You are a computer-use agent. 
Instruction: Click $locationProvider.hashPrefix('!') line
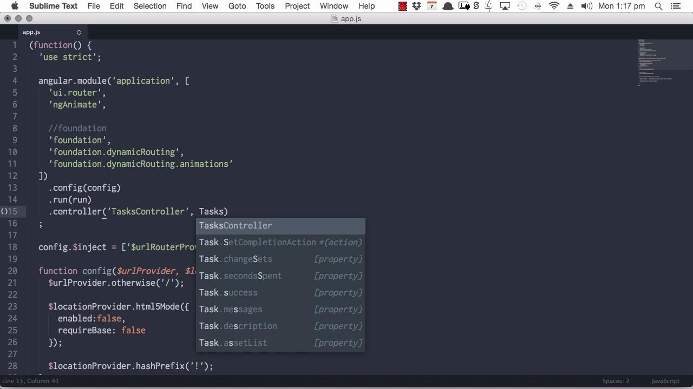tap(131, 366)
